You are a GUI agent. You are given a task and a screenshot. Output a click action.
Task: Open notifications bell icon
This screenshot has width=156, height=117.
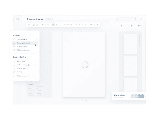pos(141,19)
